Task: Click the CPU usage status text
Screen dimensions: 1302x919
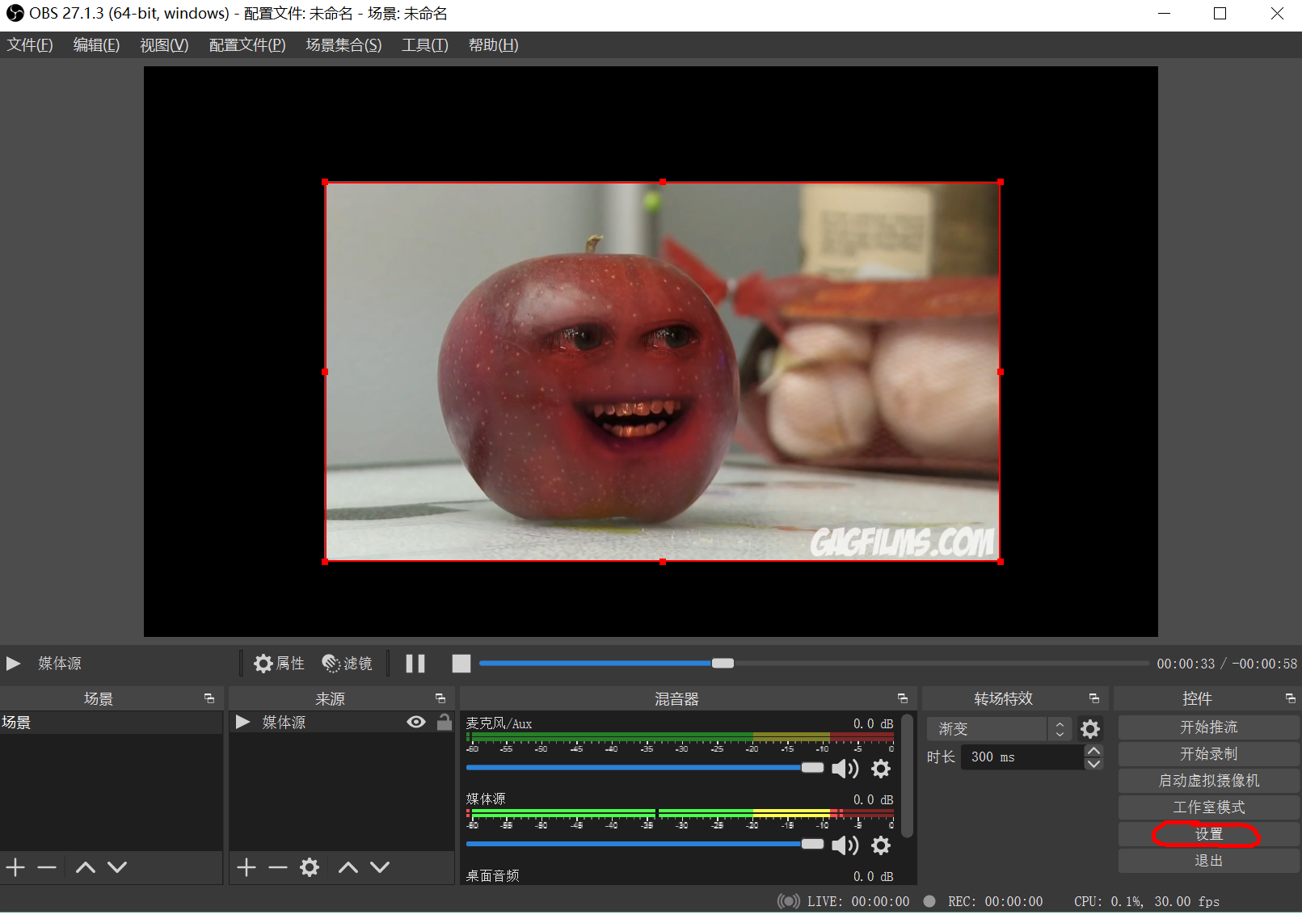Action: coord(1147,901)
